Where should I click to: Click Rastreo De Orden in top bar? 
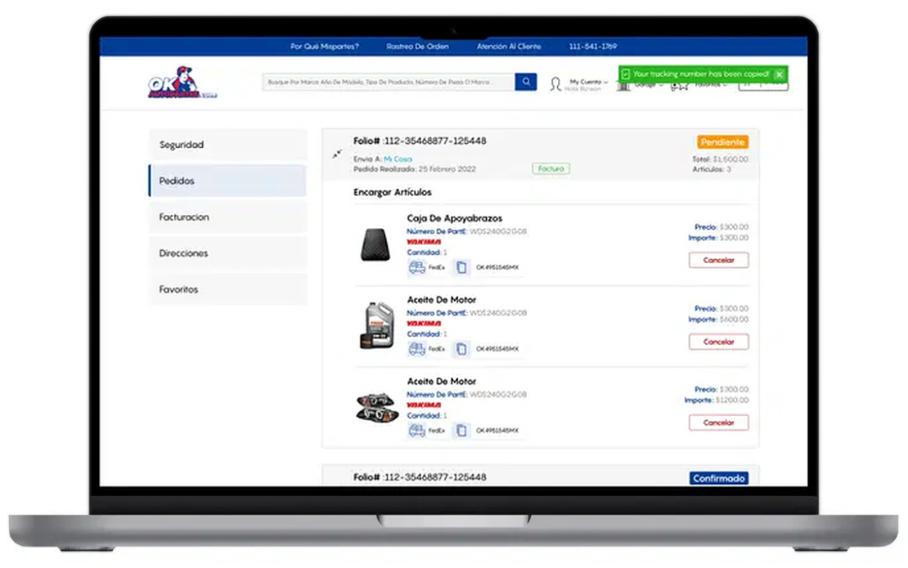pyautogui.click(x=417, y=47)
